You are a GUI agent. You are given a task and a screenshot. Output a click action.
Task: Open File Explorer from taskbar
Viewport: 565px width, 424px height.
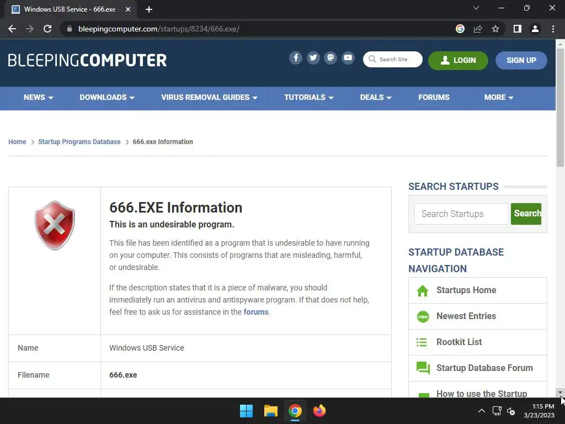pos(270,411)
